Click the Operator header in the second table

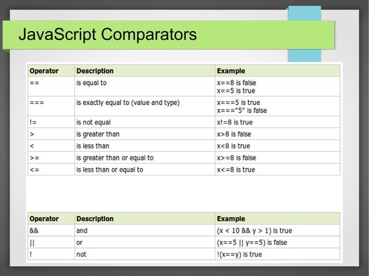pos(44,219)
